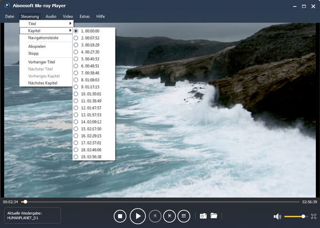
Task: Click the round Play button
Action: coord(138,216)
